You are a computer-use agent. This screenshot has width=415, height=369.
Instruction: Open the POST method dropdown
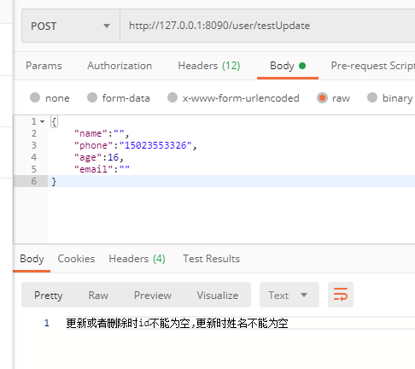pos(71,26)
